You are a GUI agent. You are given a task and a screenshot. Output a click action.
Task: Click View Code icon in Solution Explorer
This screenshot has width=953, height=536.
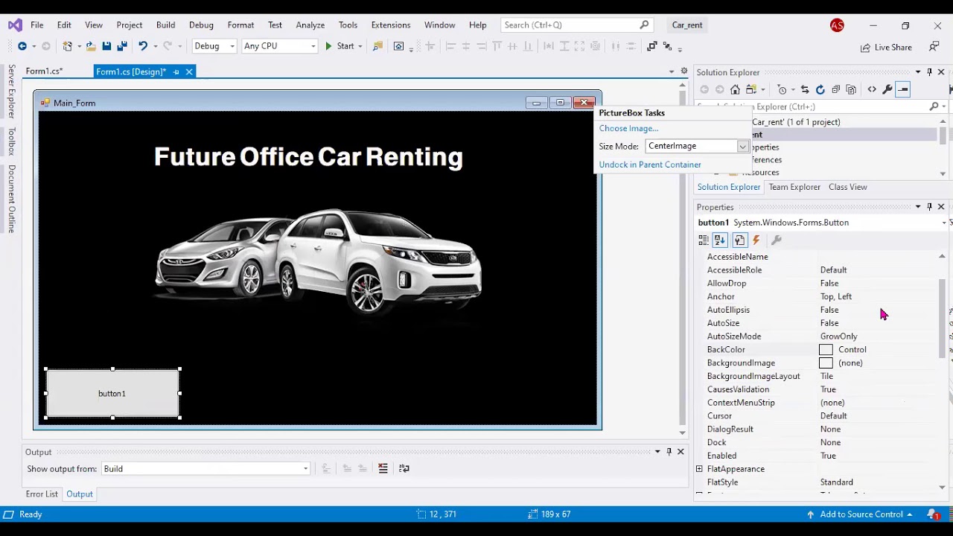[872, 89]
